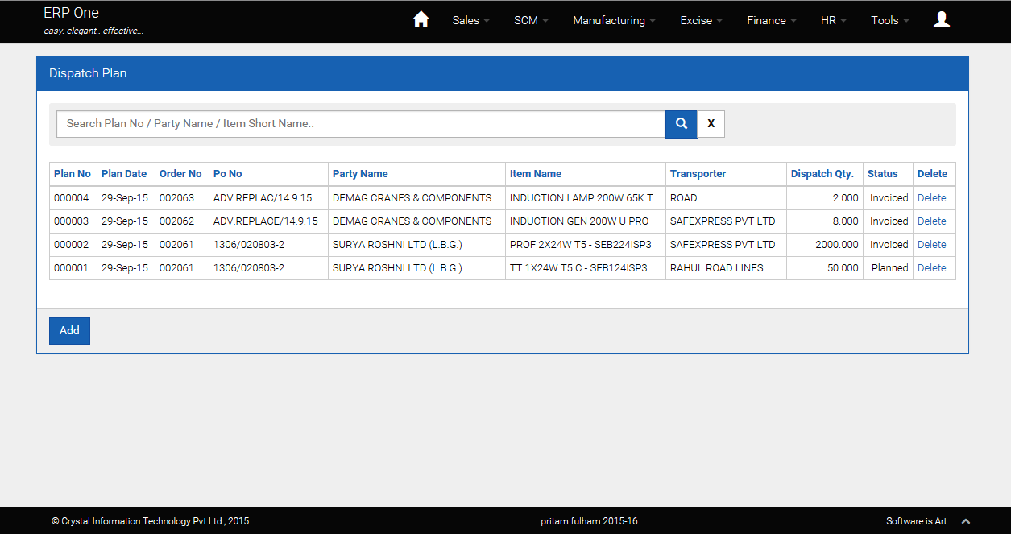Click dispatch quantity 8.000
This screenshot has height=534, width=1011.
click(846, 221)
